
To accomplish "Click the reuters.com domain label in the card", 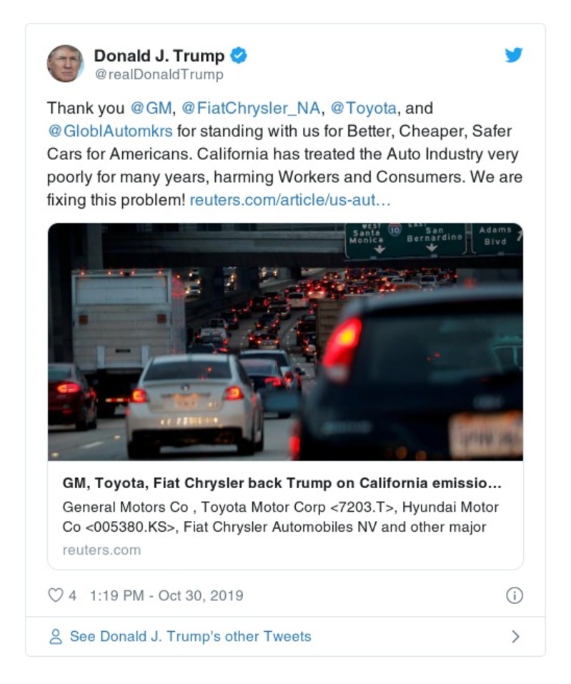I will [101, 550].
